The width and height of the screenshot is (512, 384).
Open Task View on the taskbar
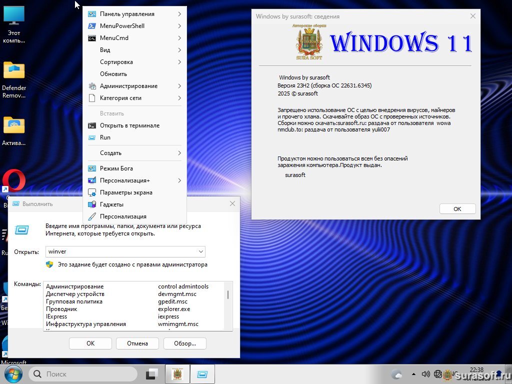[151, 374]
